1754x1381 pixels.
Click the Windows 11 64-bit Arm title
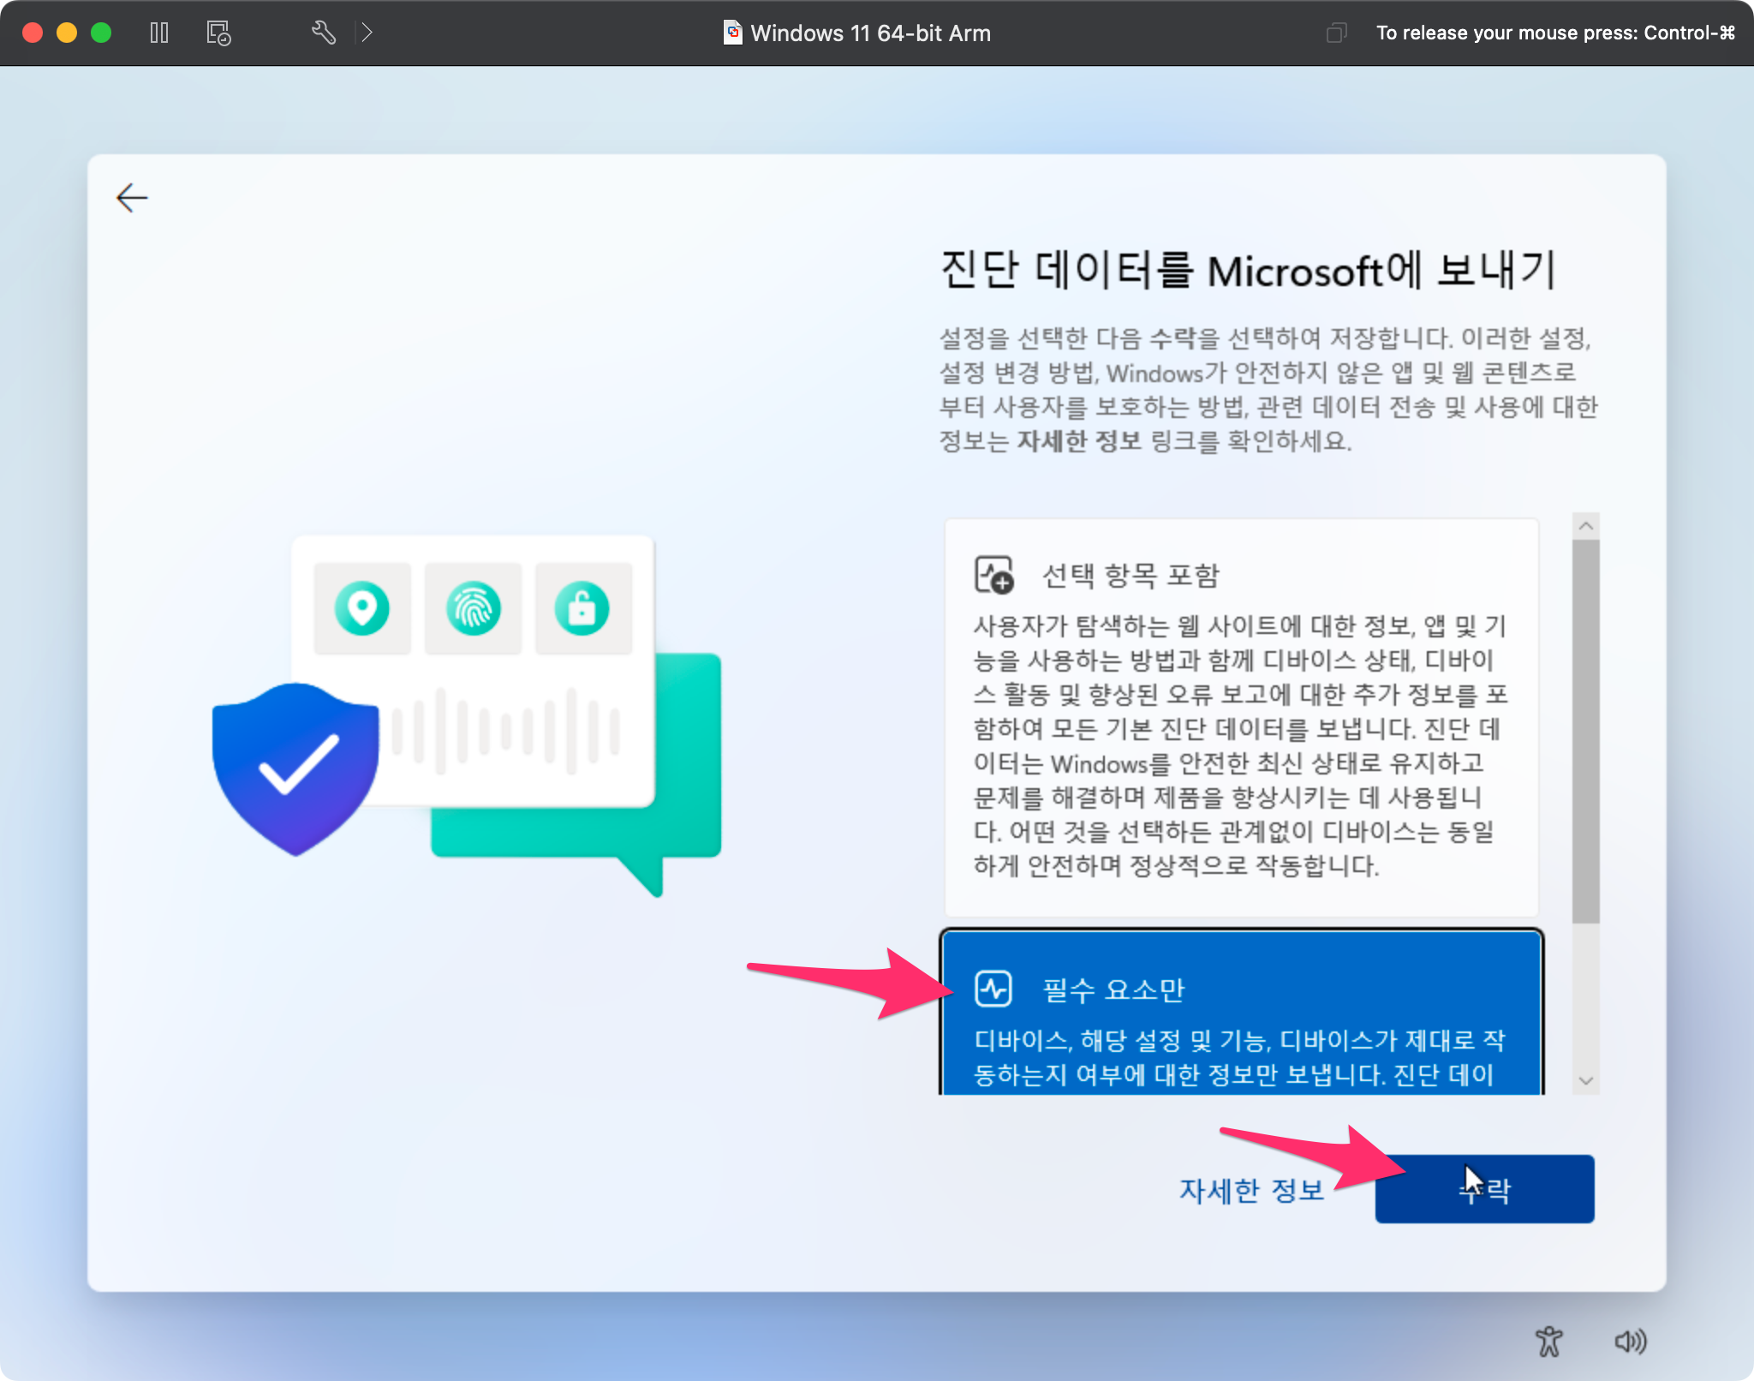869,33
